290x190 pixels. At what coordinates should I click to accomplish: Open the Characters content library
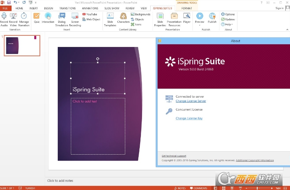(x=123, y=18)
